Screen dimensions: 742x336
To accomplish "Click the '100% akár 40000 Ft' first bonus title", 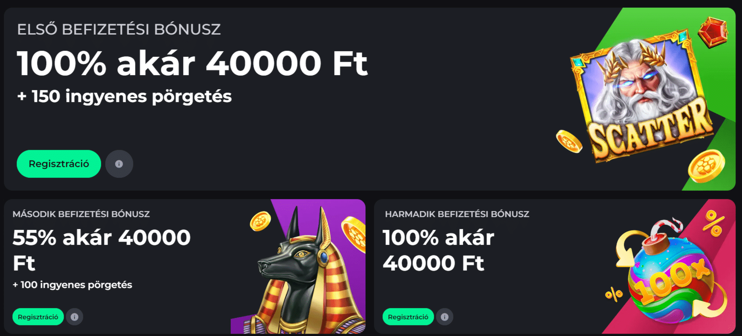I will (192, 63).
